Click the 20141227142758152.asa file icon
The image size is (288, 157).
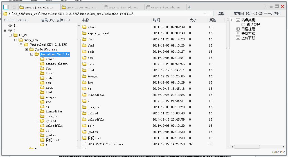coord(84,144)
